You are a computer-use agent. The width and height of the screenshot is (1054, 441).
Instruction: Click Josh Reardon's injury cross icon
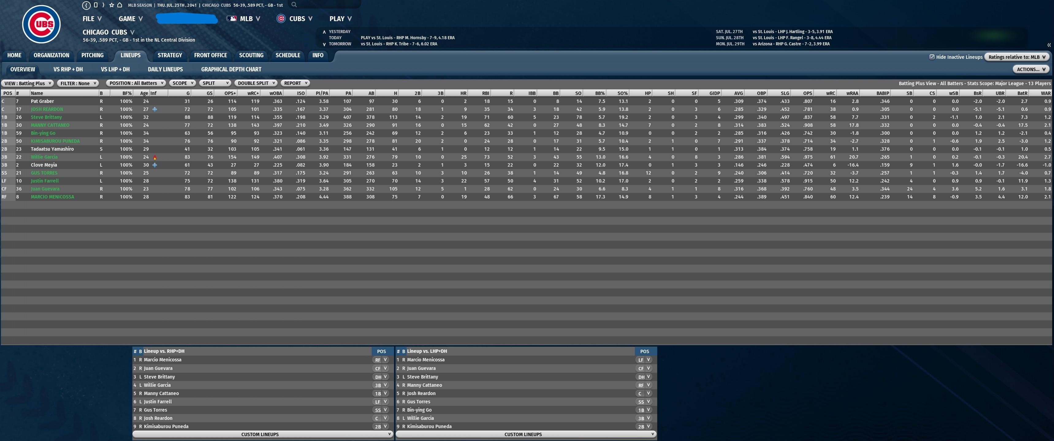[155, 109]
